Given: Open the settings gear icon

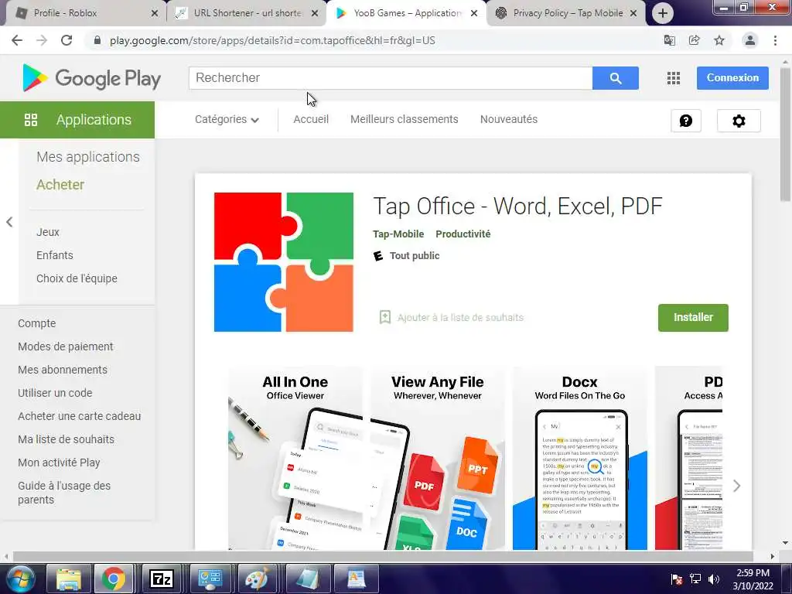Looking at the screenshot, I should [739, 121].
